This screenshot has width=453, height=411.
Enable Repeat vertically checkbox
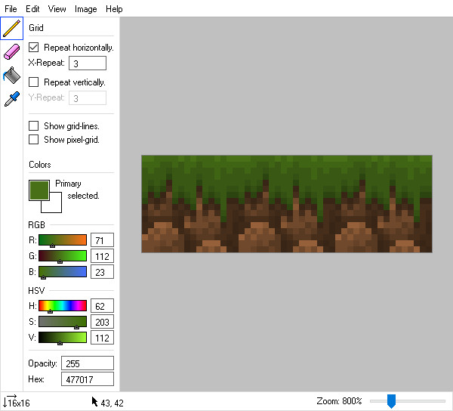coord(33,82)
